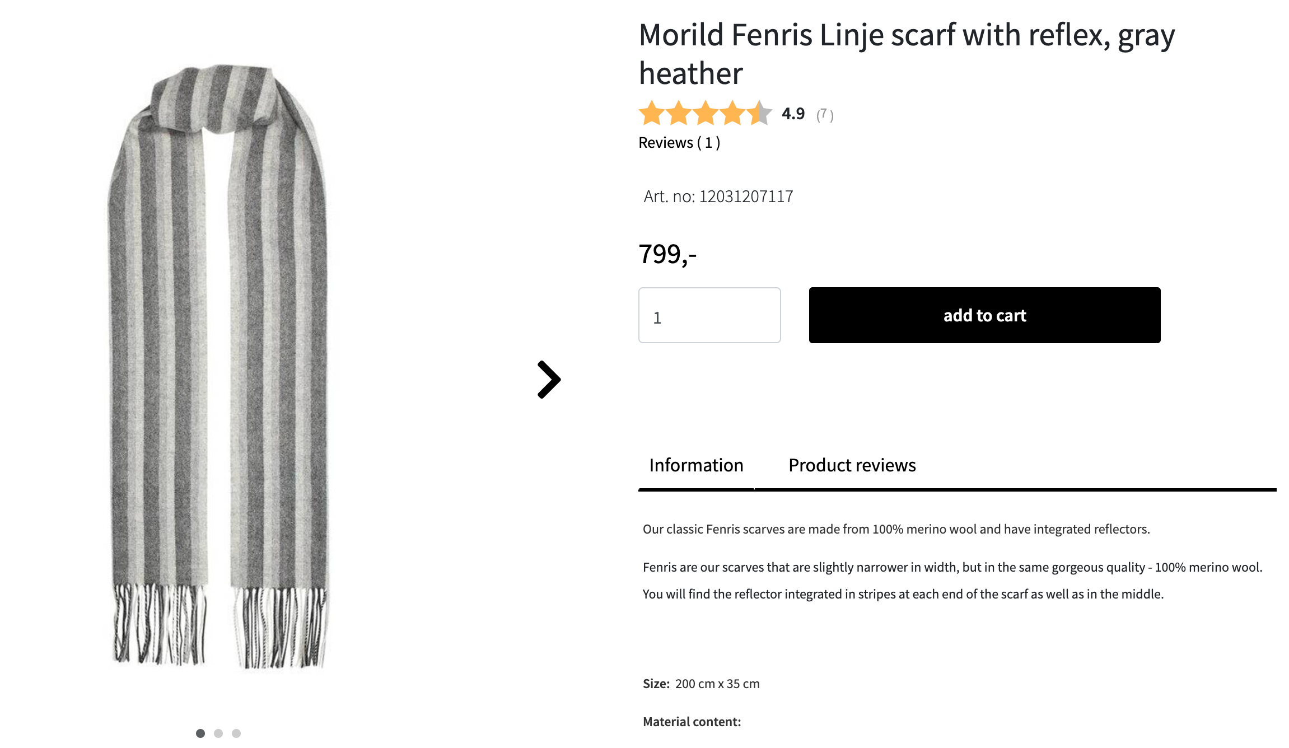Click the (7) ratings count
The image size is (1289, 748).
(x=825, y=115)
